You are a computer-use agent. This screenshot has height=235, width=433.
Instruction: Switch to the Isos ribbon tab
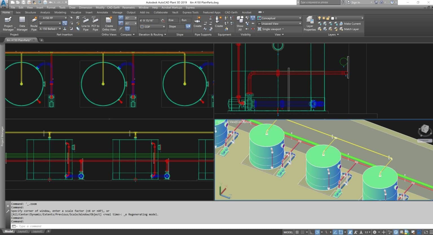click(18, 12)
